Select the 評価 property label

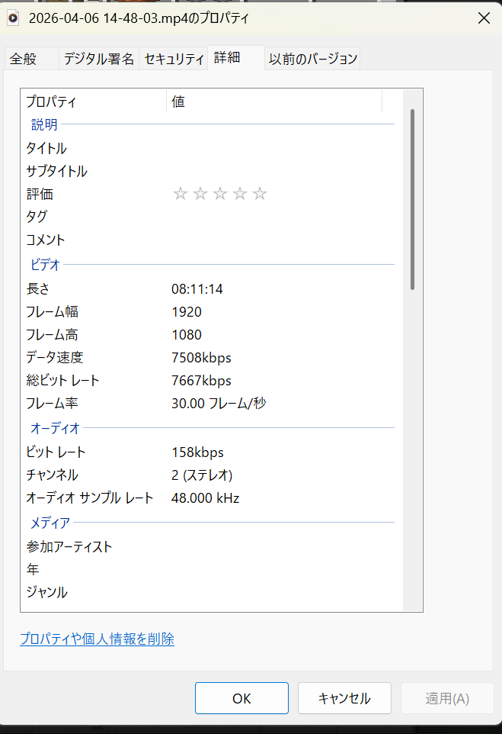(40, 194)
